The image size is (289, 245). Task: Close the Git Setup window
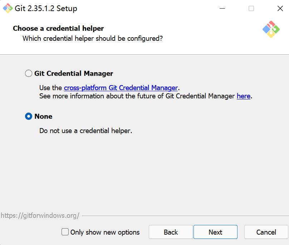tap(280, 9)
